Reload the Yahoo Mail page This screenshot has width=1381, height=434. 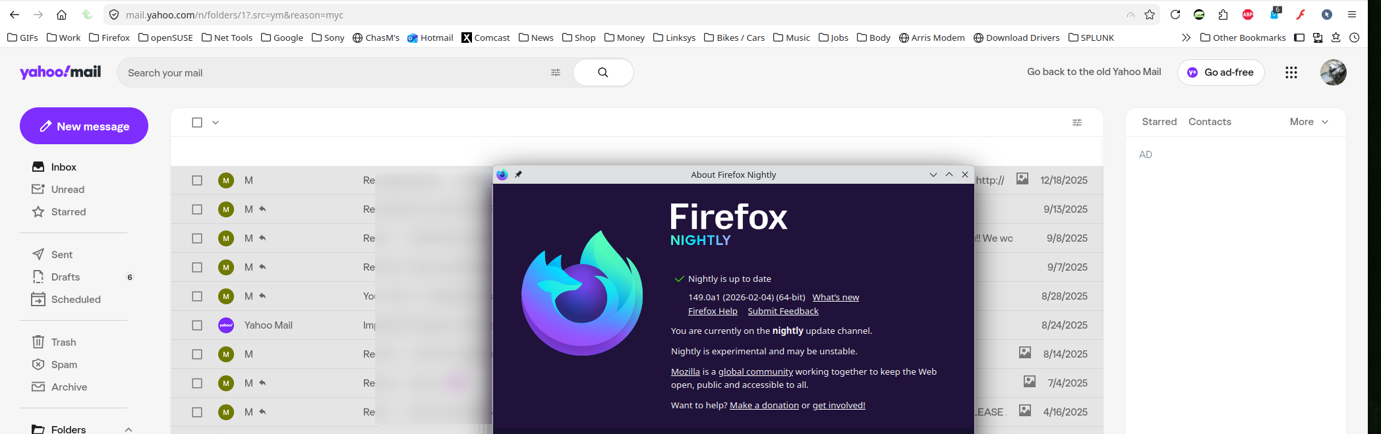[1175, 14]
